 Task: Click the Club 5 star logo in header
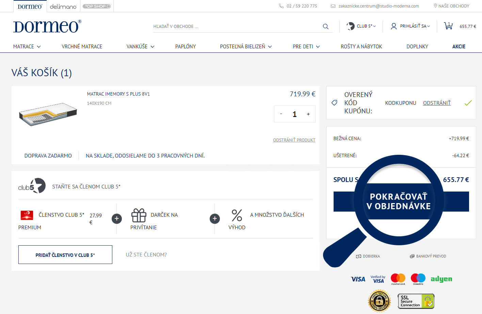[x=351, y=26]
